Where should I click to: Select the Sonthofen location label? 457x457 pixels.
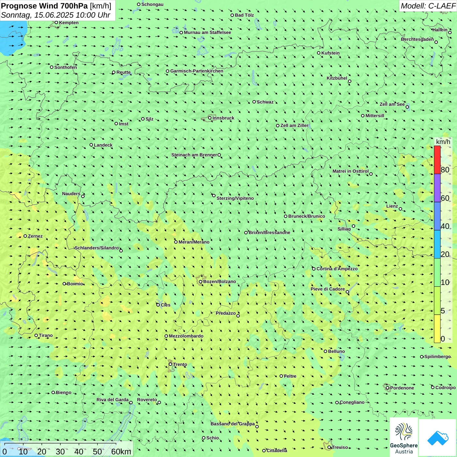coord(66,67)
